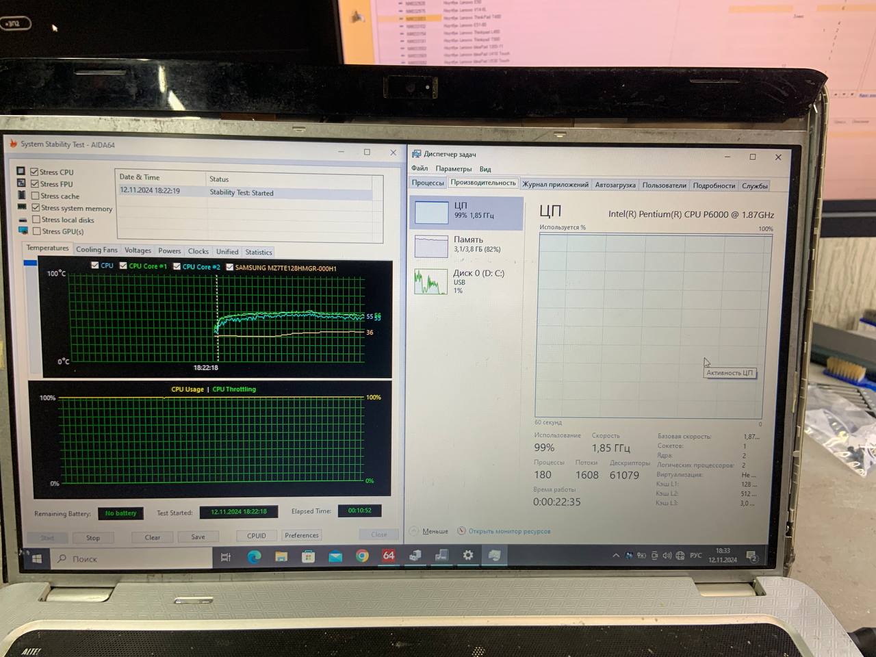Viewport: 876px width, 657px height.
Task: Click the Save button in AIDA64
Action: pos(198,537)
